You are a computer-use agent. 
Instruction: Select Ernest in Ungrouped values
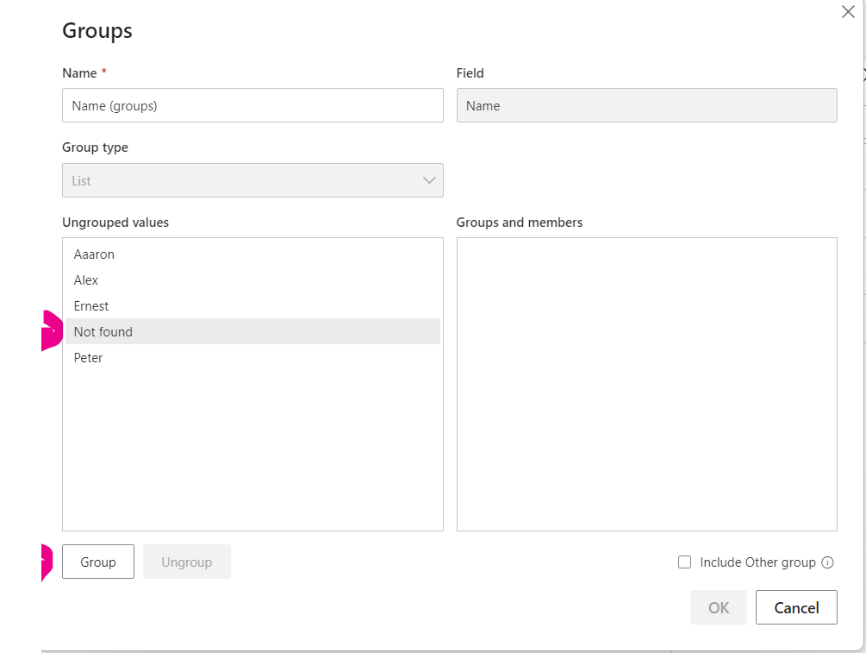point(252,305)
